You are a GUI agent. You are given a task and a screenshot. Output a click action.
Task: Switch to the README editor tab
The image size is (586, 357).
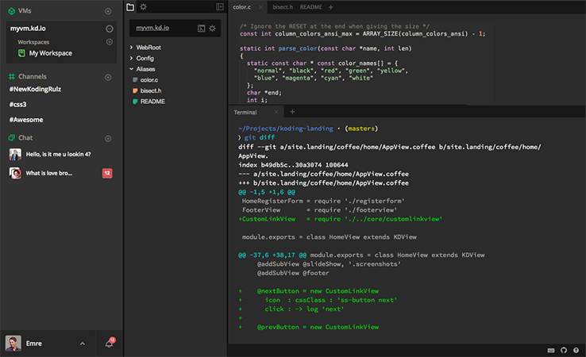coord(310,6)
